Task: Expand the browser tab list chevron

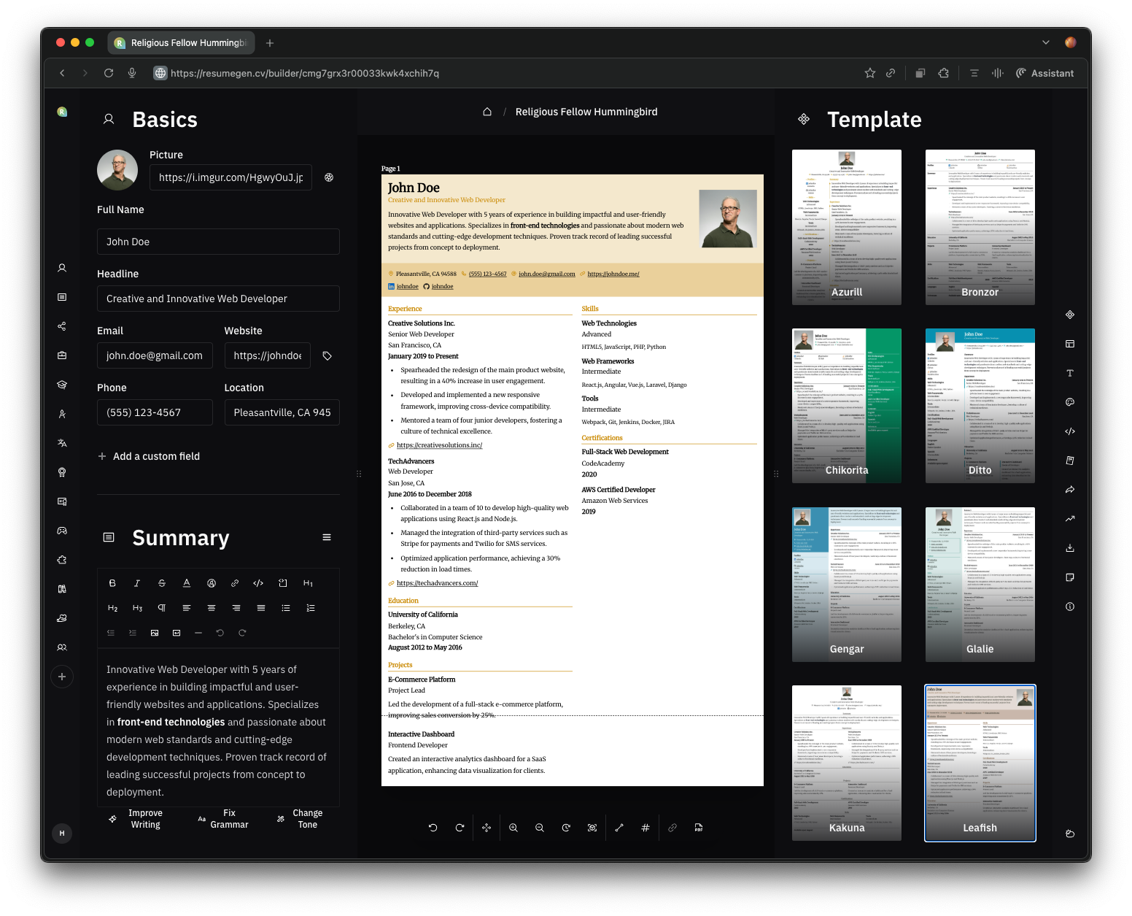Action: tap(1046, 42)
